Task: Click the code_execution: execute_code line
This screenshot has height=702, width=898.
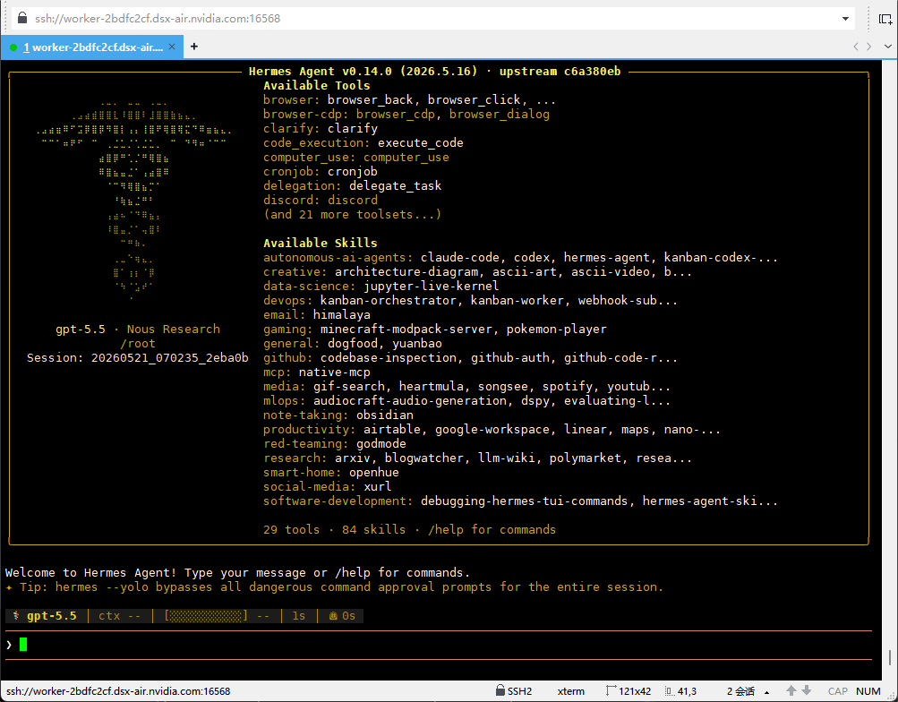Action: point(363,142)
